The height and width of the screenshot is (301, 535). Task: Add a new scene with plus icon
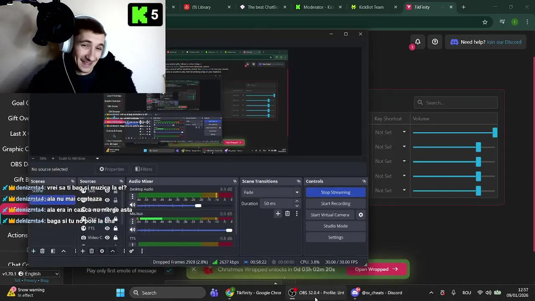[33, 251]
